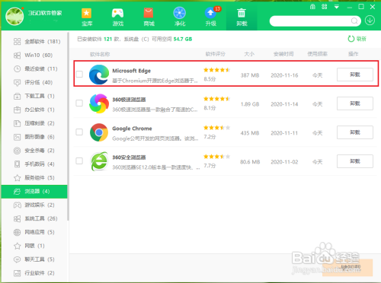
Task: Select the highlighted 浏览器 (4) category
Action: tap(34, 192)
